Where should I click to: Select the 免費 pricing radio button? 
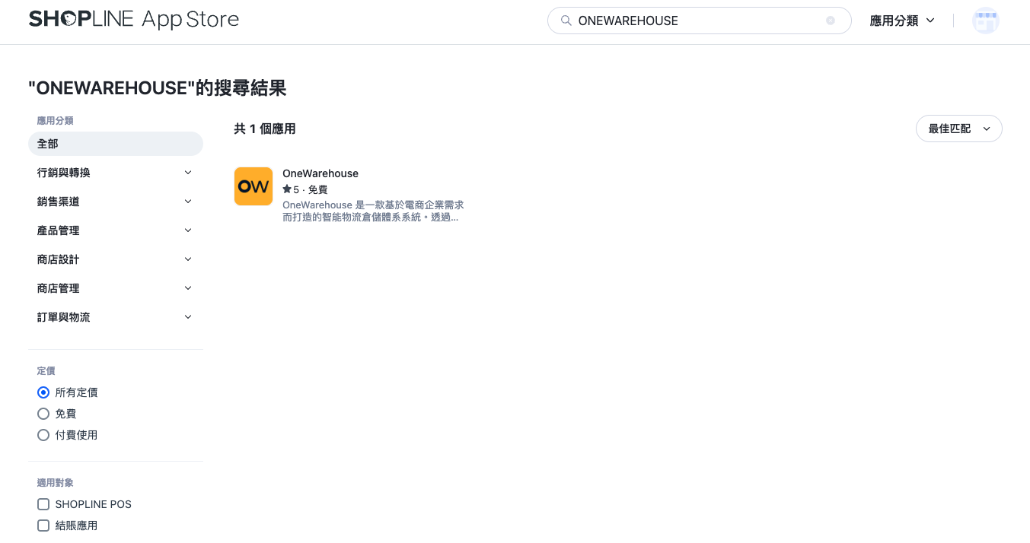(x=43, y=414)
